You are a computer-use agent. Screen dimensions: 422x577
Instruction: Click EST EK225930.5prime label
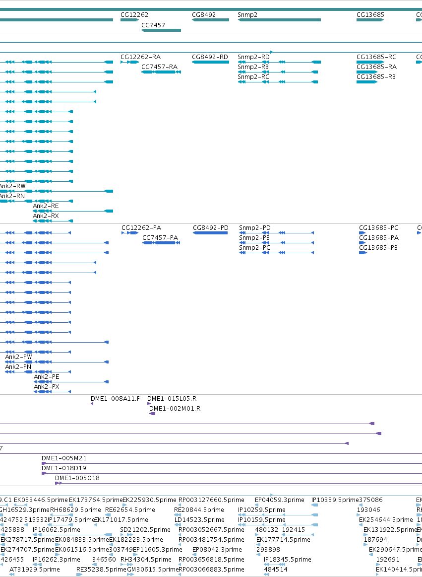[149, 500]
